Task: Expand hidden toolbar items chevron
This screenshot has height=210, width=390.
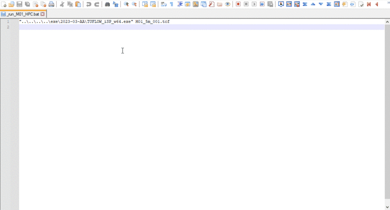Action: 388,3
